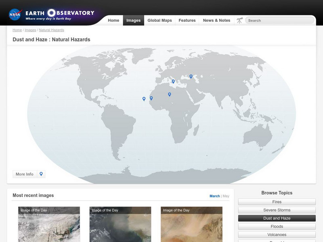Click the More Info button
The width and height of the screenshot is (323, 242).
tap(25, 174)
